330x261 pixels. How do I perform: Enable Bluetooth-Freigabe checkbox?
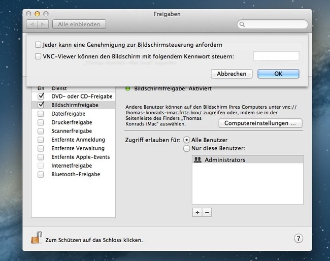pos(41,174)
